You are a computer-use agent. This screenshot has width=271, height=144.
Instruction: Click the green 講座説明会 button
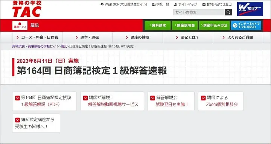point(185,26)
